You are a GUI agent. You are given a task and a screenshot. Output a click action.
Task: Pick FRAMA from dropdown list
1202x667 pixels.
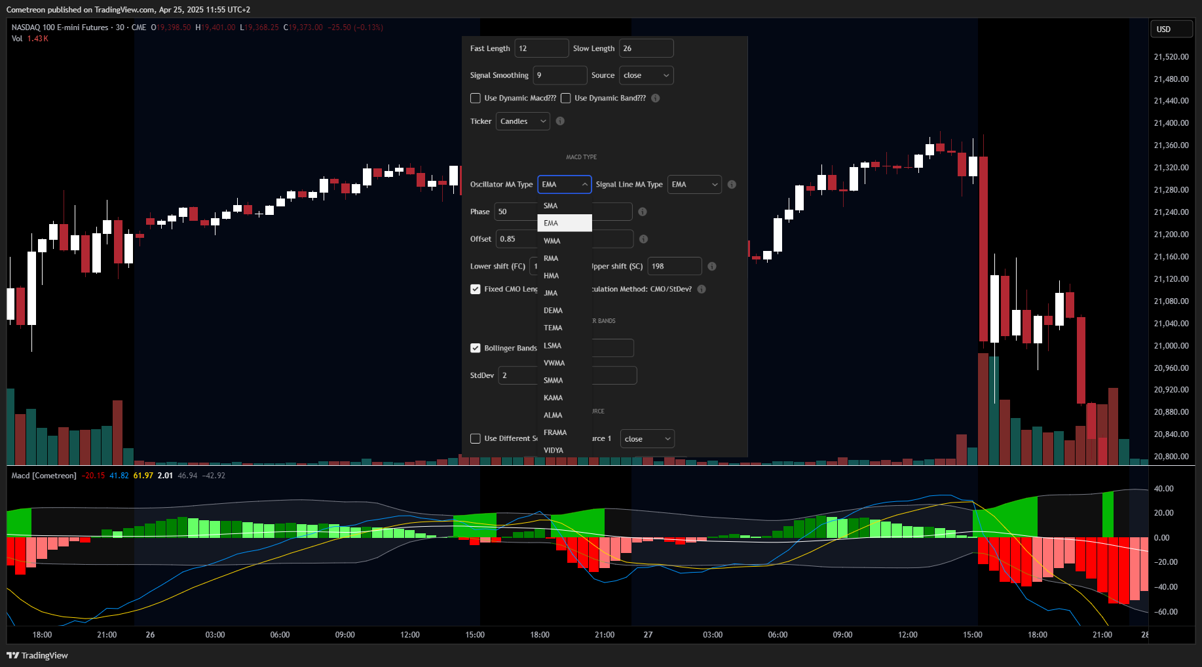click(x=565, y=432)
